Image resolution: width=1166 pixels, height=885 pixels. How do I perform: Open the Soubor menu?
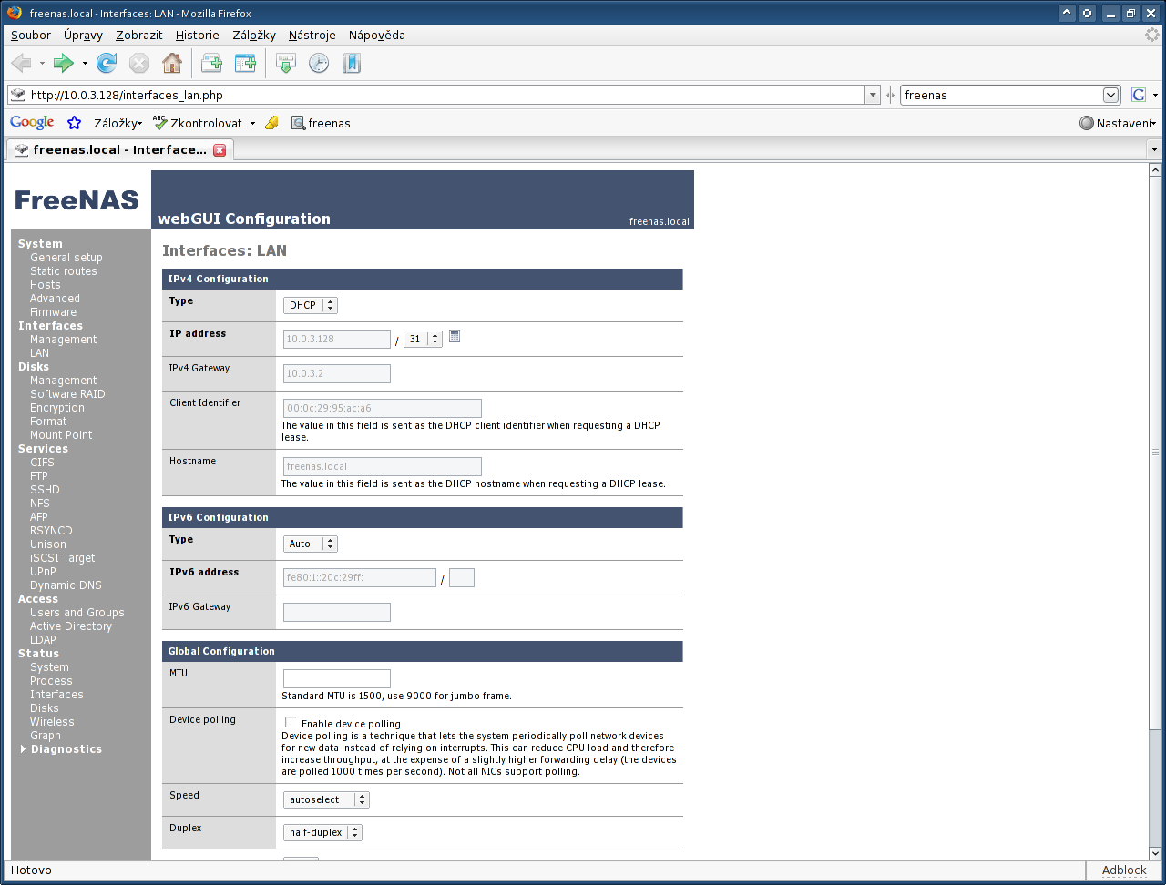click(31, 36)
